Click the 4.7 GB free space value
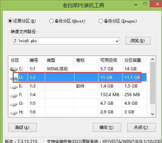The width and height of the screenshot is (162, 143). (x=107, y=103)
